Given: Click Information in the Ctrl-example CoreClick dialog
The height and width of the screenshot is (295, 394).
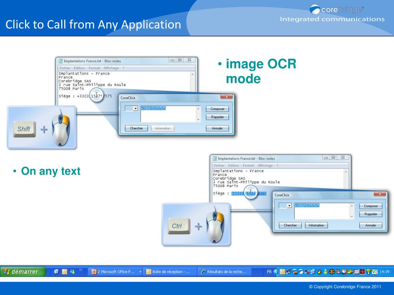Looking at the screenshot, I should point(316,225).
